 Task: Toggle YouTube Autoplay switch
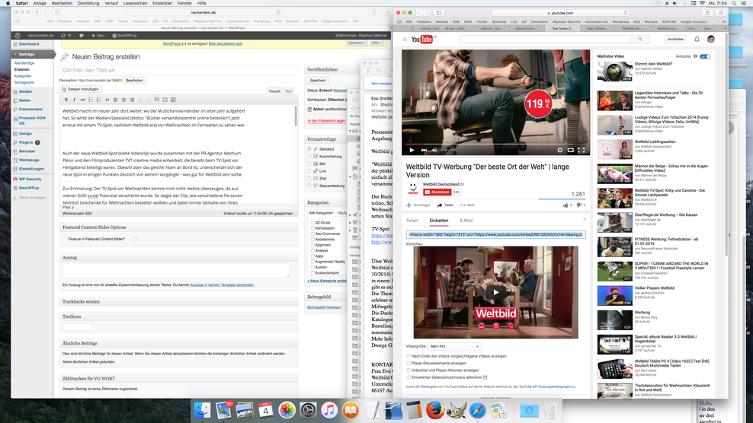pos(705,56)
